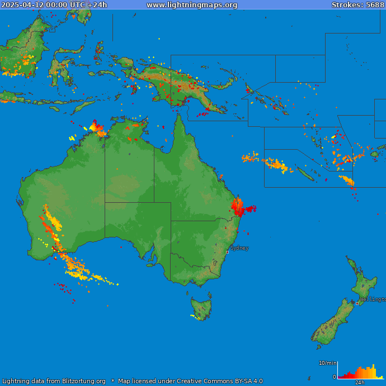Click the elongated New Caledonia island
Image resolution: width=386 pixels, height=386 pixels.
point(305,174)
